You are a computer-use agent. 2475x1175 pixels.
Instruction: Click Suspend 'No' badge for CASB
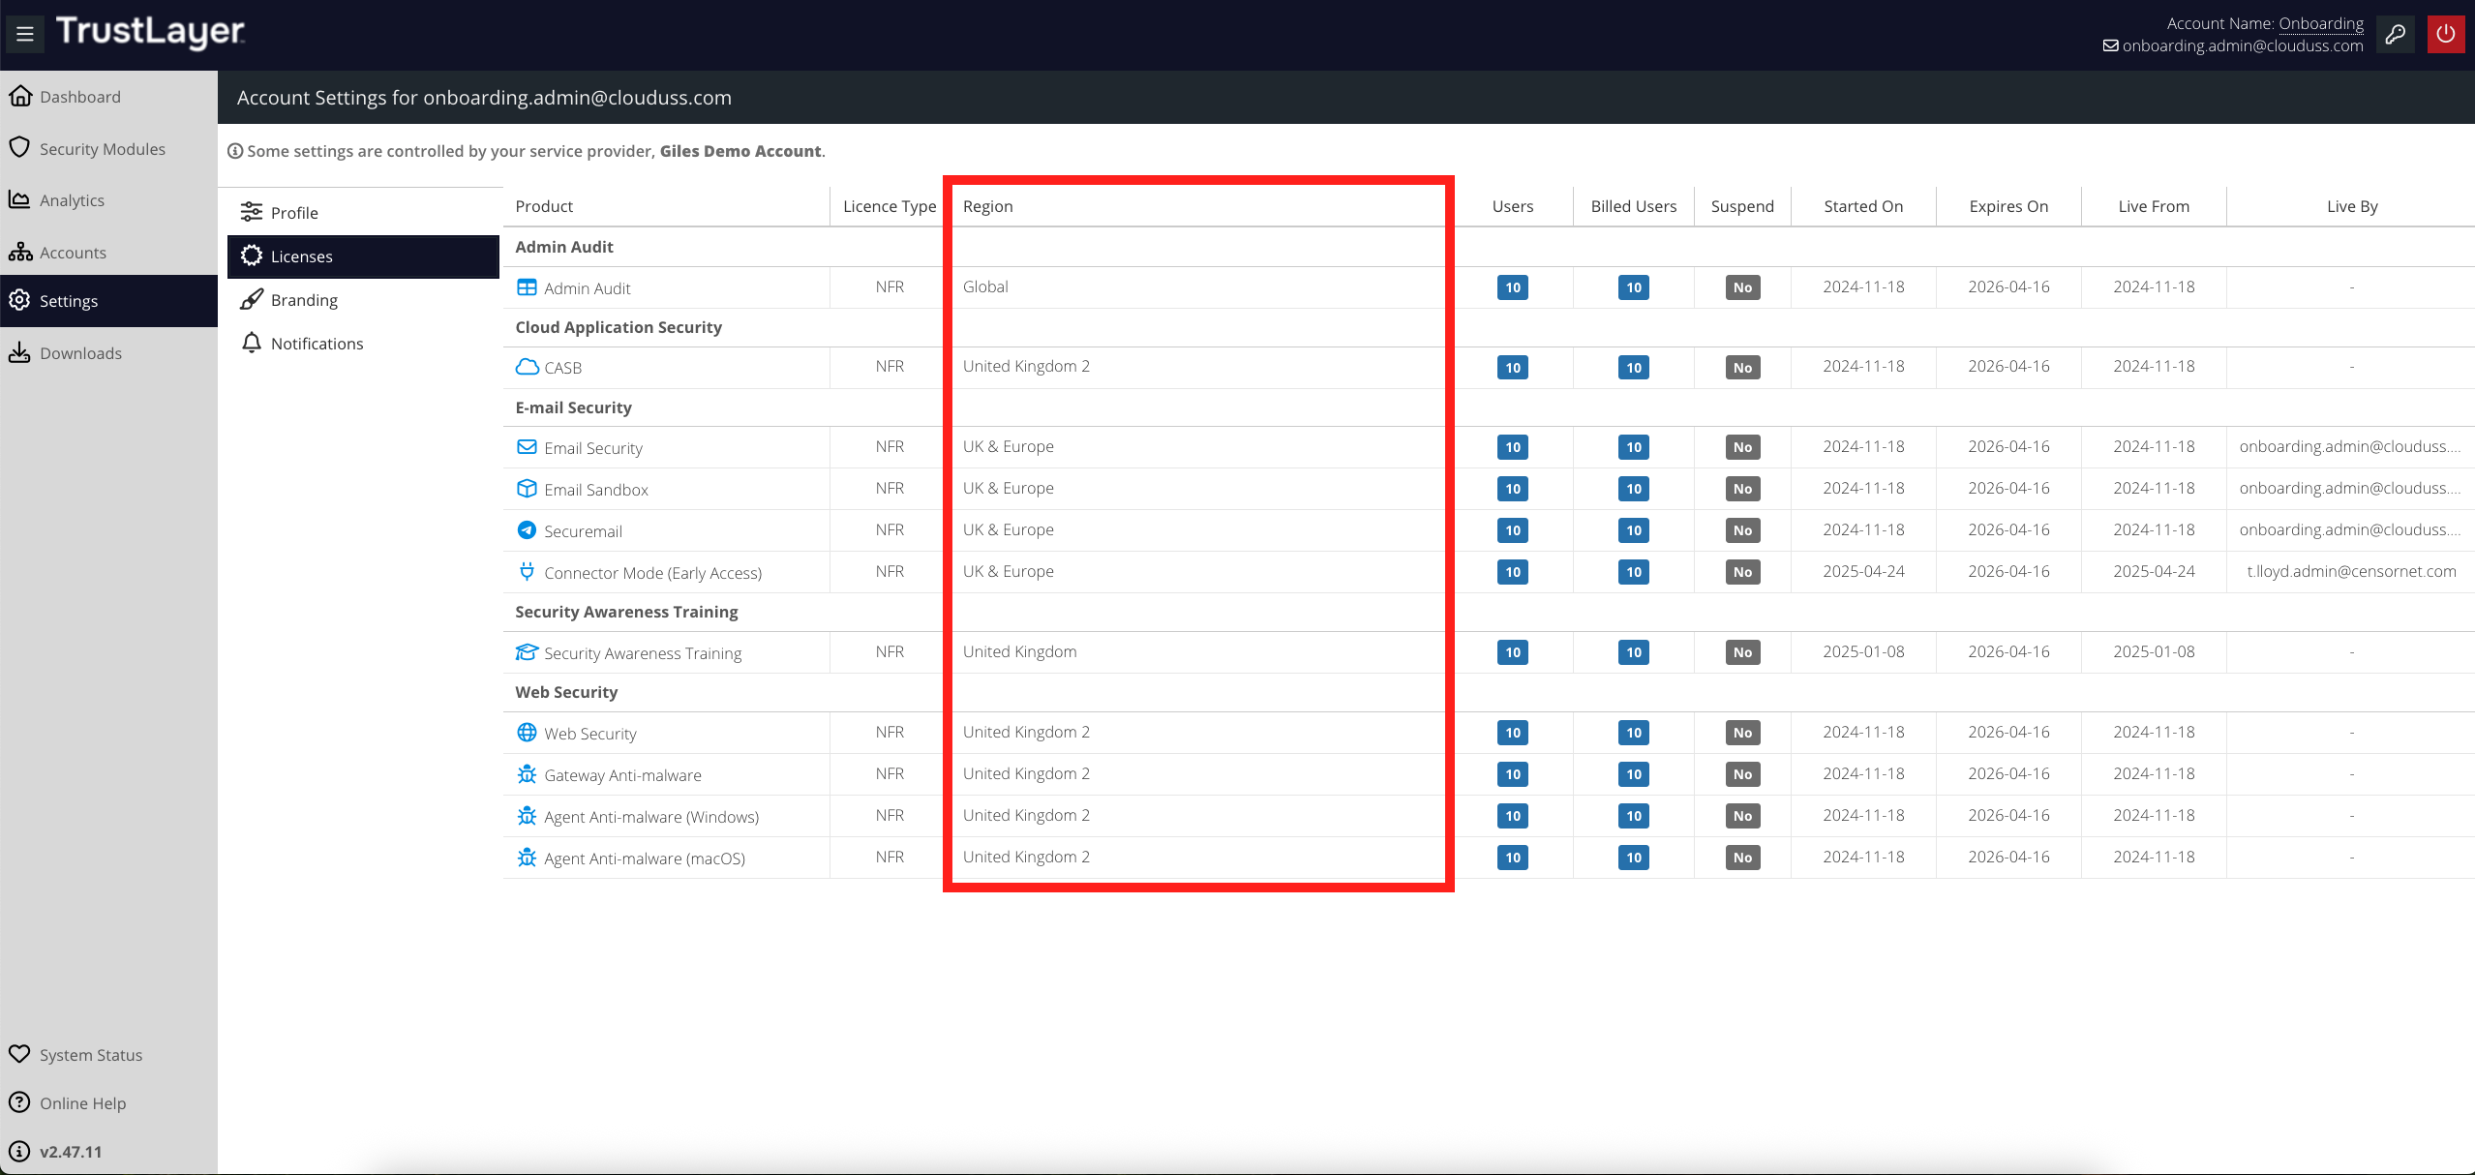coord(1742,368)
